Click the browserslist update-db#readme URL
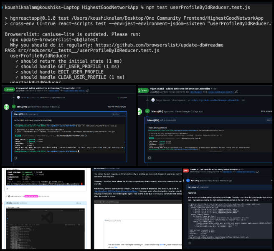 pos(159,45)
